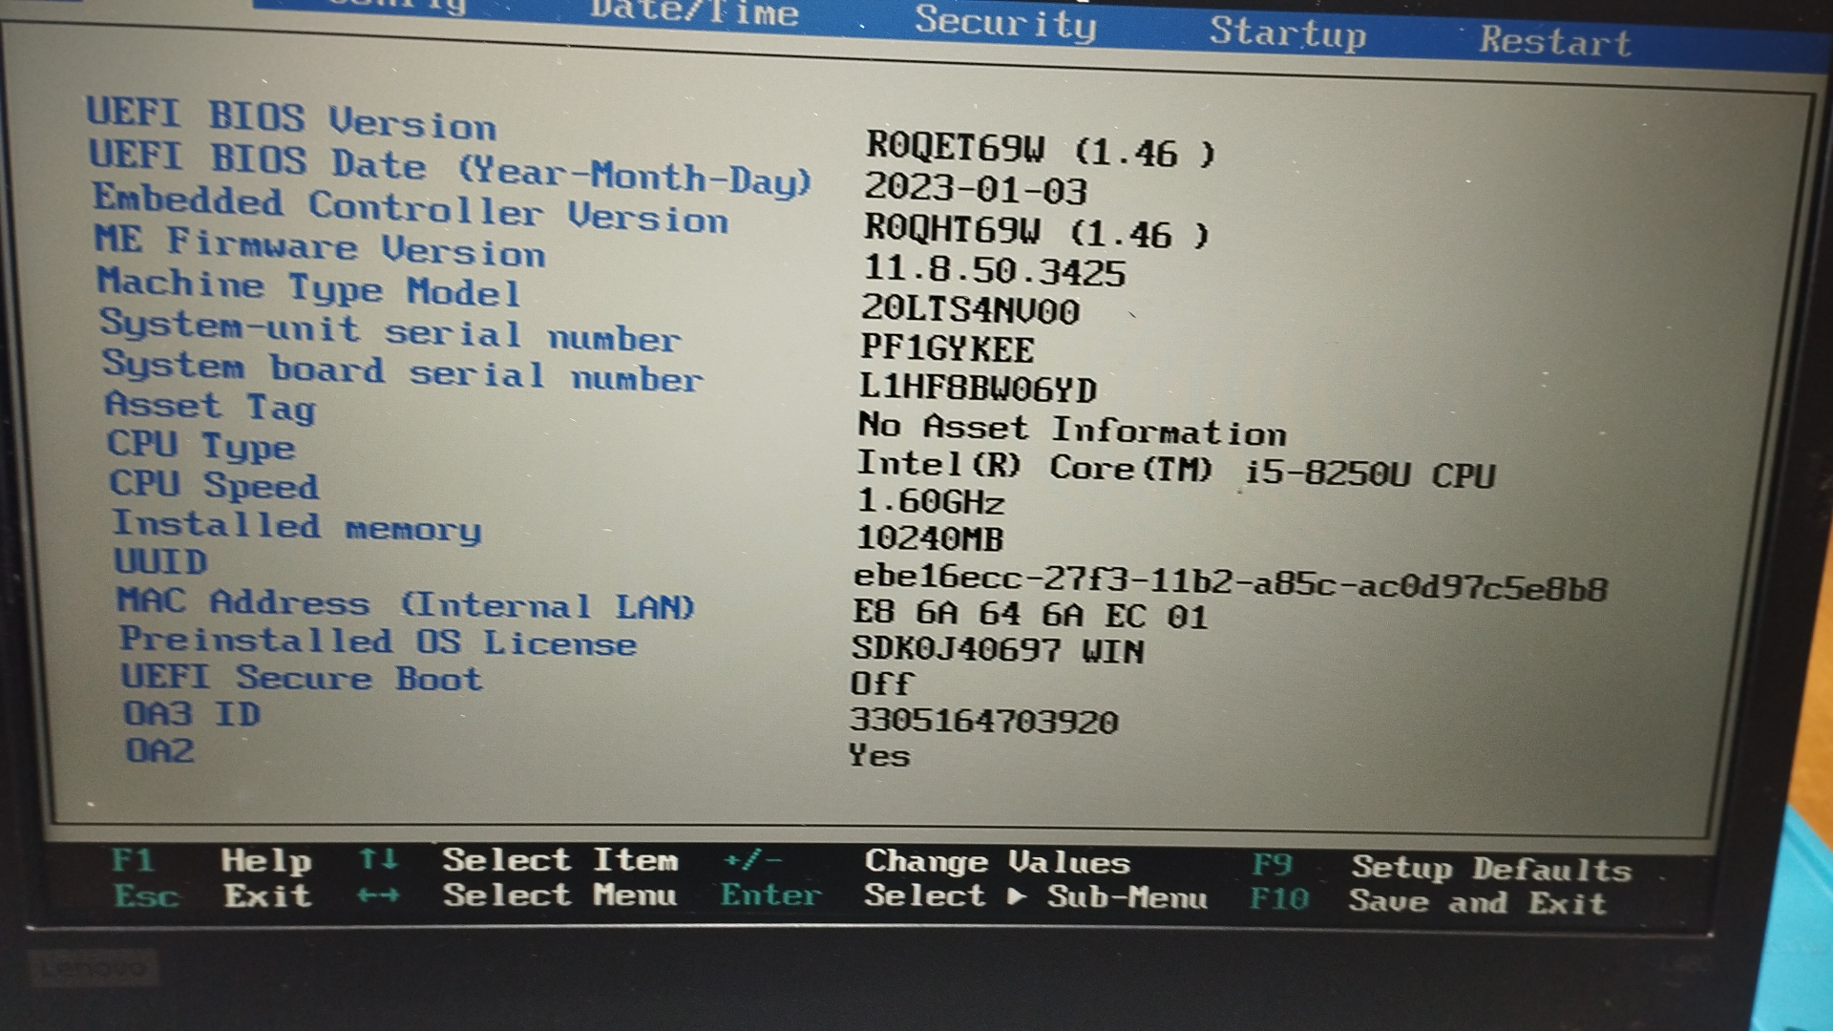Click the +/- Change Values key hint
Viewport: 1833px width, 1031px height.
[x=752, y=860]
